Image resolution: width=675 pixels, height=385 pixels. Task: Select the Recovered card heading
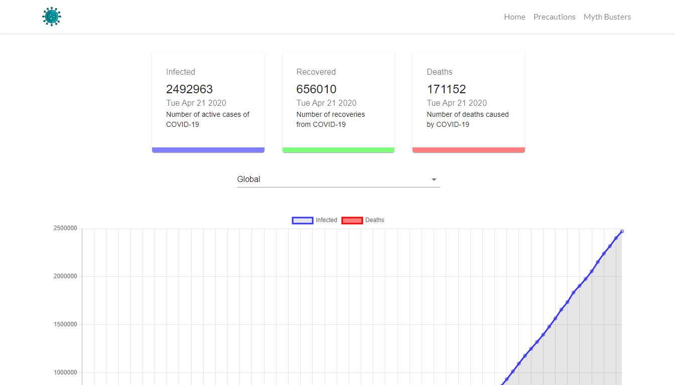point(316,72)
